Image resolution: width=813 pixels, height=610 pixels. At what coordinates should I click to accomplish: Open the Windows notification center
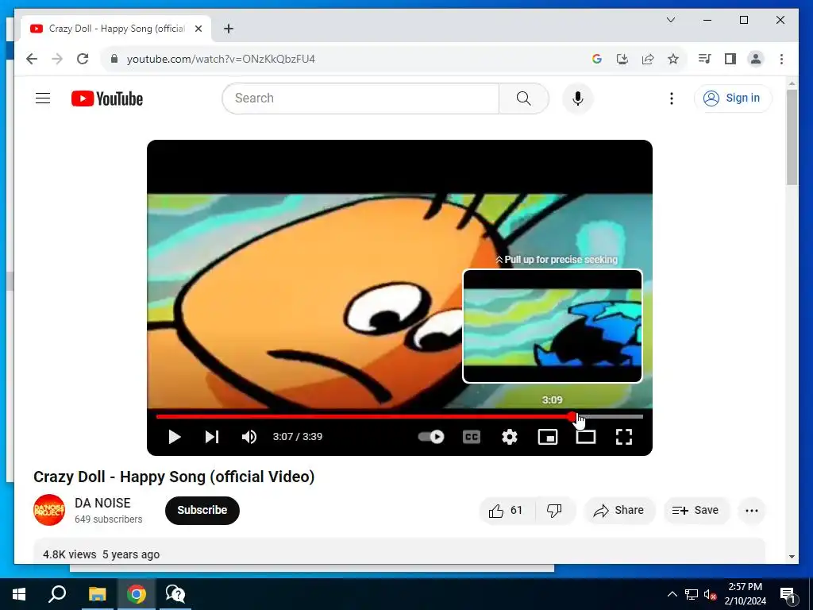click(788, 594)
